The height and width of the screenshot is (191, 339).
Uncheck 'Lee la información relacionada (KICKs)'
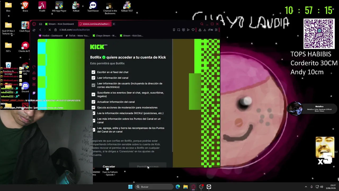(x=94, y=113)
